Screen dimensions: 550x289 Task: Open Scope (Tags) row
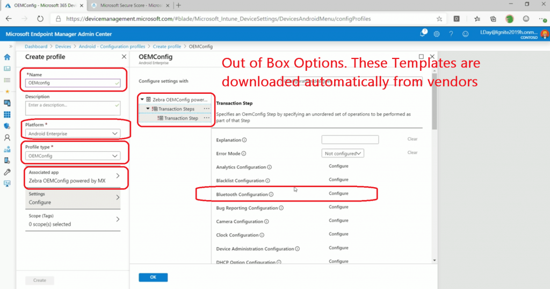point(73,220)
